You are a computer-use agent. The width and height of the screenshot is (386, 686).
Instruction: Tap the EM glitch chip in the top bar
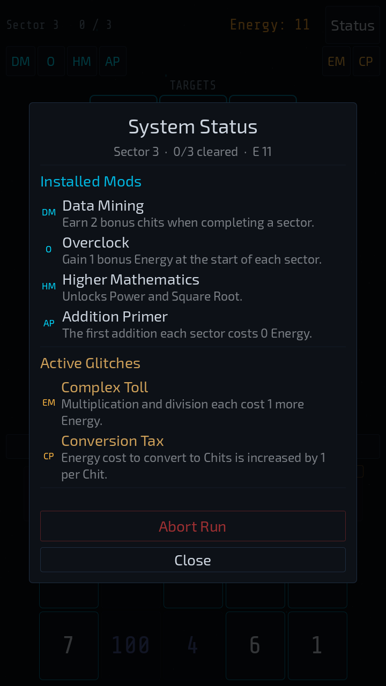point(336,62)
